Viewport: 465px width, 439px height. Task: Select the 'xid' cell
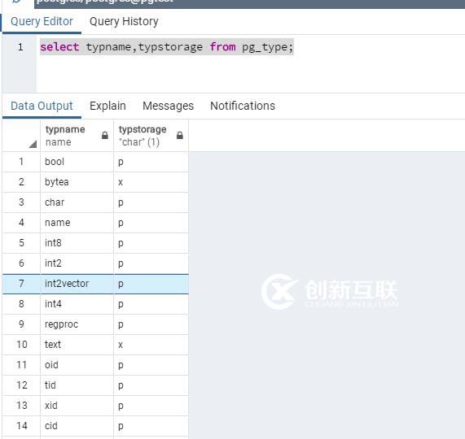pyautogui.click(x=77, y=406)
